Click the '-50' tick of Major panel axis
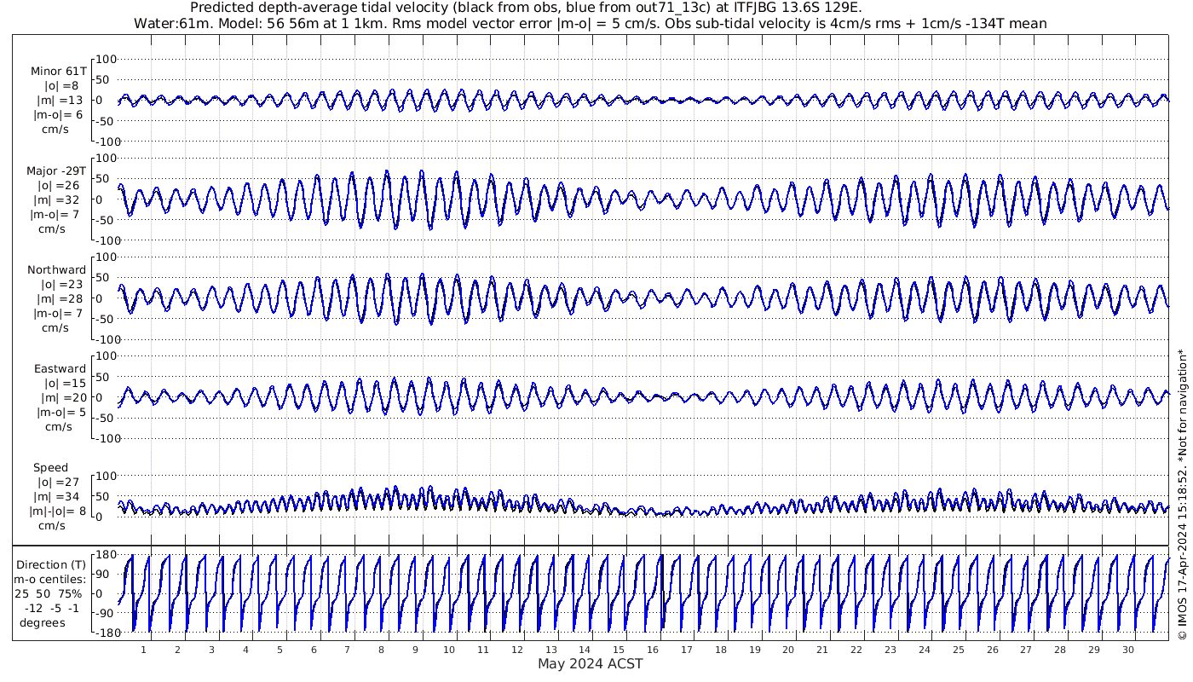This screenshot has height=682, width=1193. click(x=106, y=220)
